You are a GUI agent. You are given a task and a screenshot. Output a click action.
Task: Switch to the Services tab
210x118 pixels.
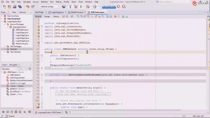[23, 12]
